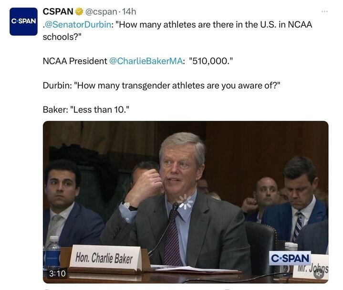
Task: Click the loading spinner on video
Action: pos(185,202)
